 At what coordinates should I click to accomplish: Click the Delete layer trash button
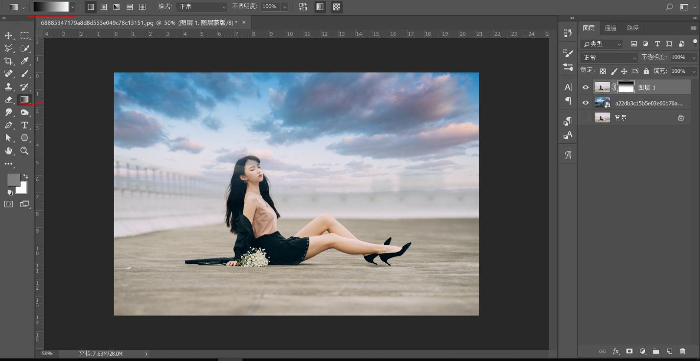coord(683,351)
